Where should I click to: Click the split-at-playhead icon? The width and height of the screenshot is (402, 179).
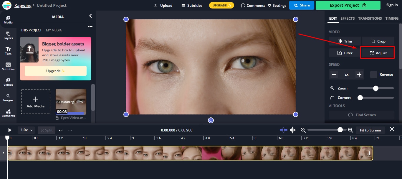click(x=293, y=130)
